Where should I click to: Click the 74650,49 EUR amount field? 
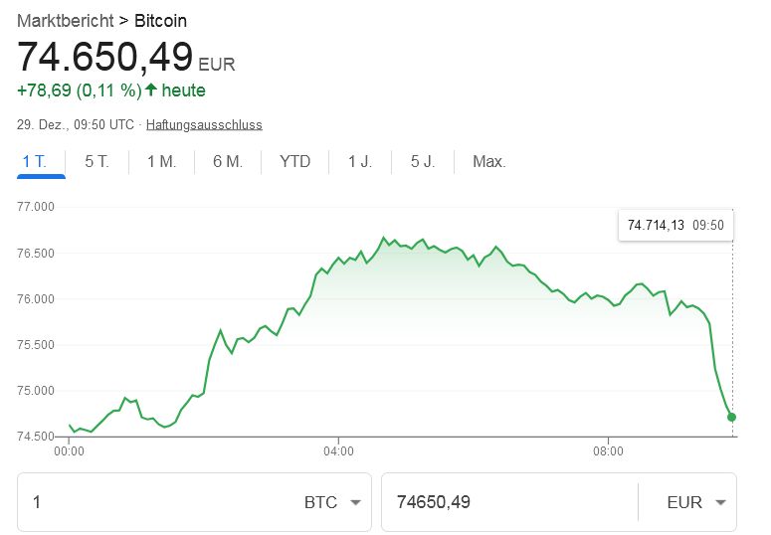pos(507,502)
